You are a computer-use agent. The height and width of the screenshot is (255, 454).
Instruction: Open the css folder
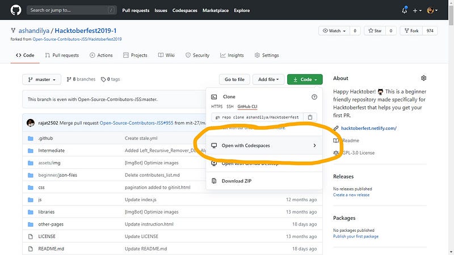41,188
